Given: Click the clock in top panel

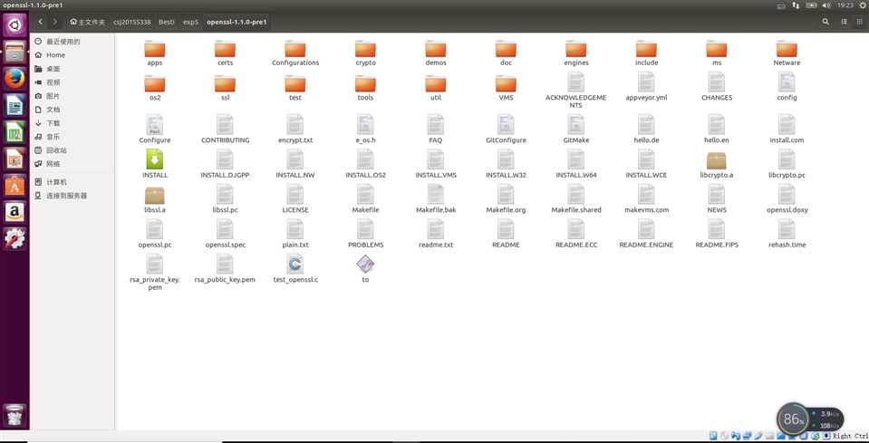Looking at the screenshot, I should (x=845, y=5).
